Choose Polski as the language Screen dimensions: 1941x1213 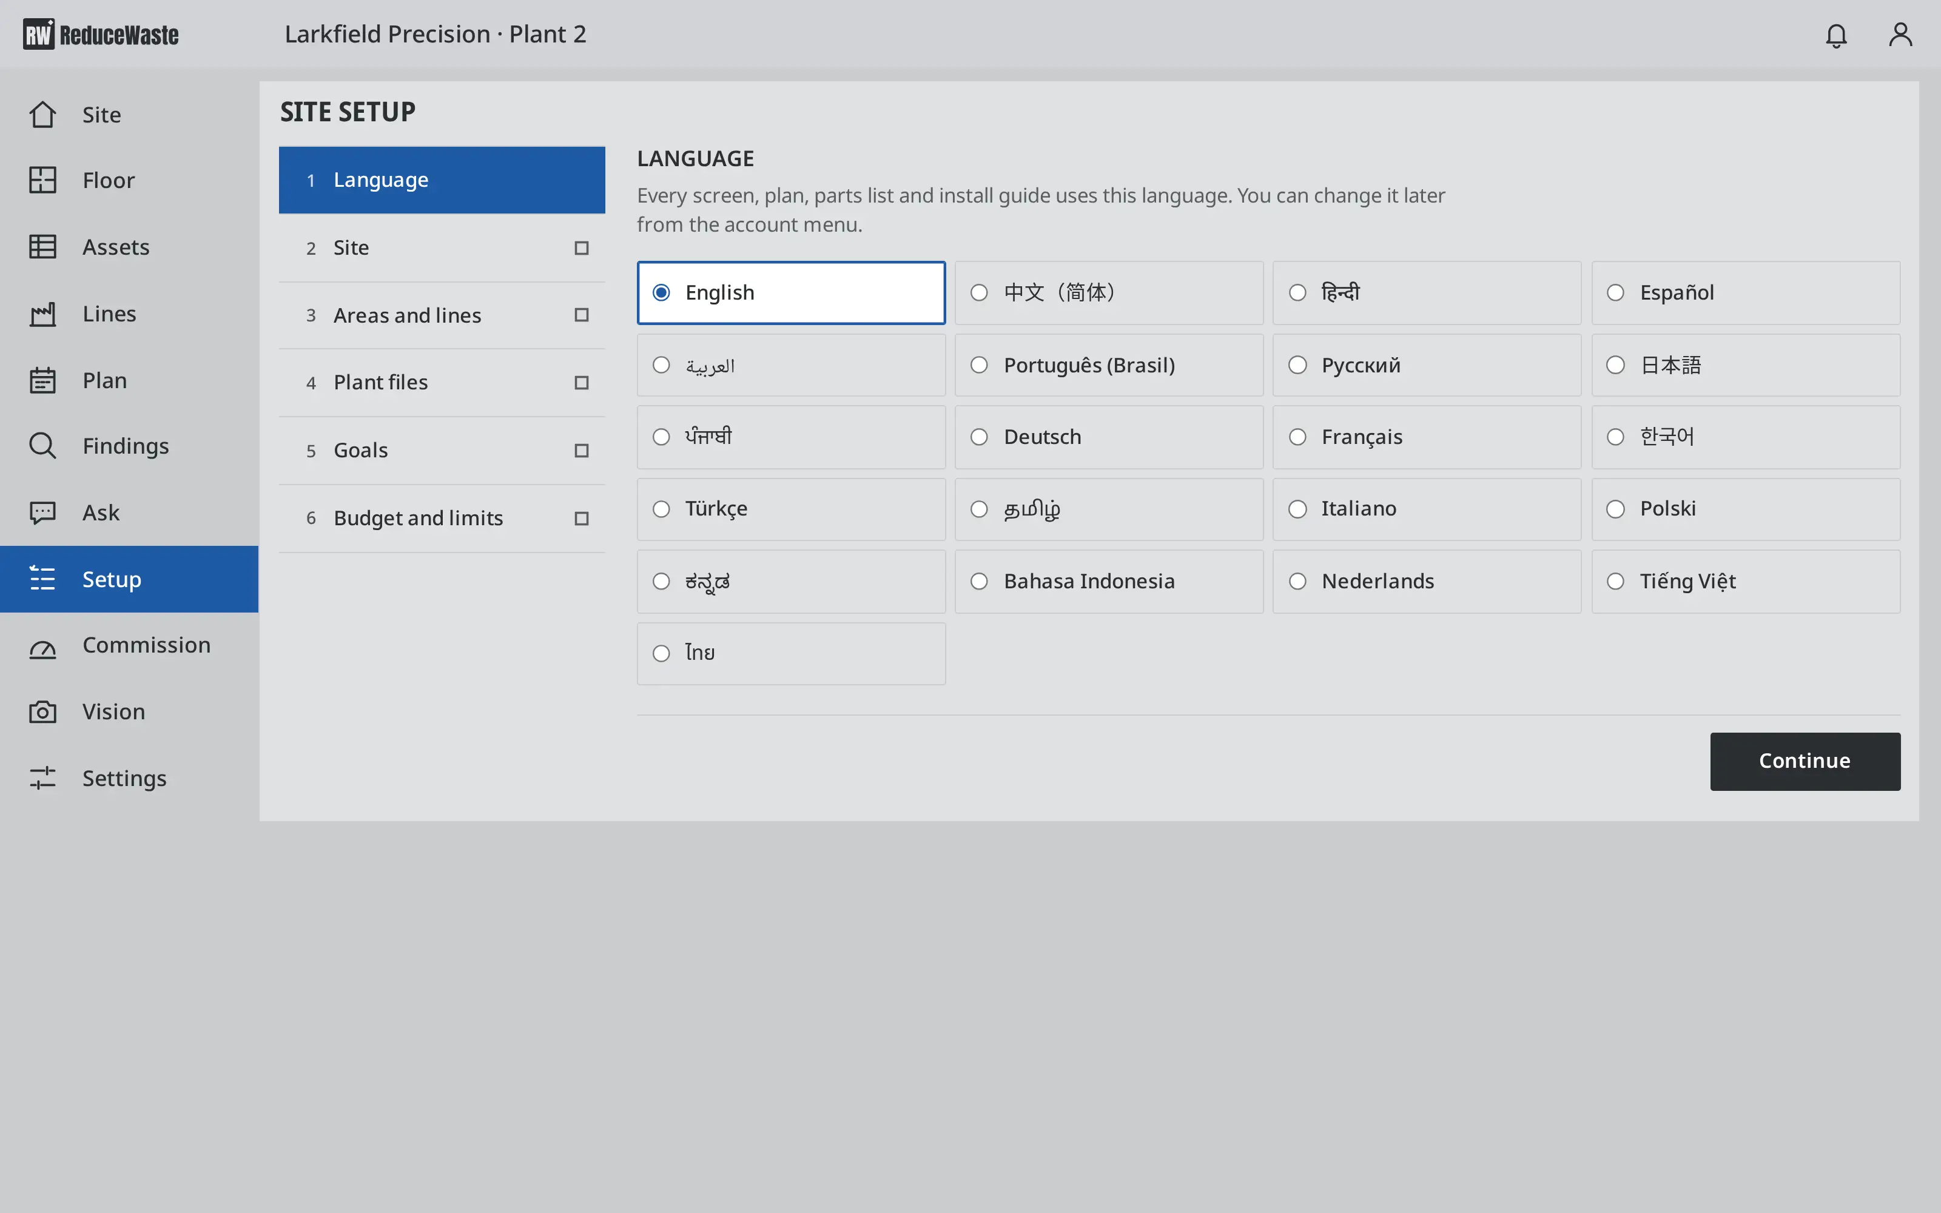[1745, 509]
